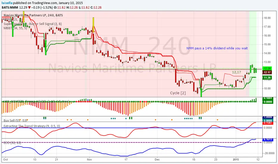Click 2015 on the time axis
The width and height of the screenshot is (278, 164).
click(236, 160)
